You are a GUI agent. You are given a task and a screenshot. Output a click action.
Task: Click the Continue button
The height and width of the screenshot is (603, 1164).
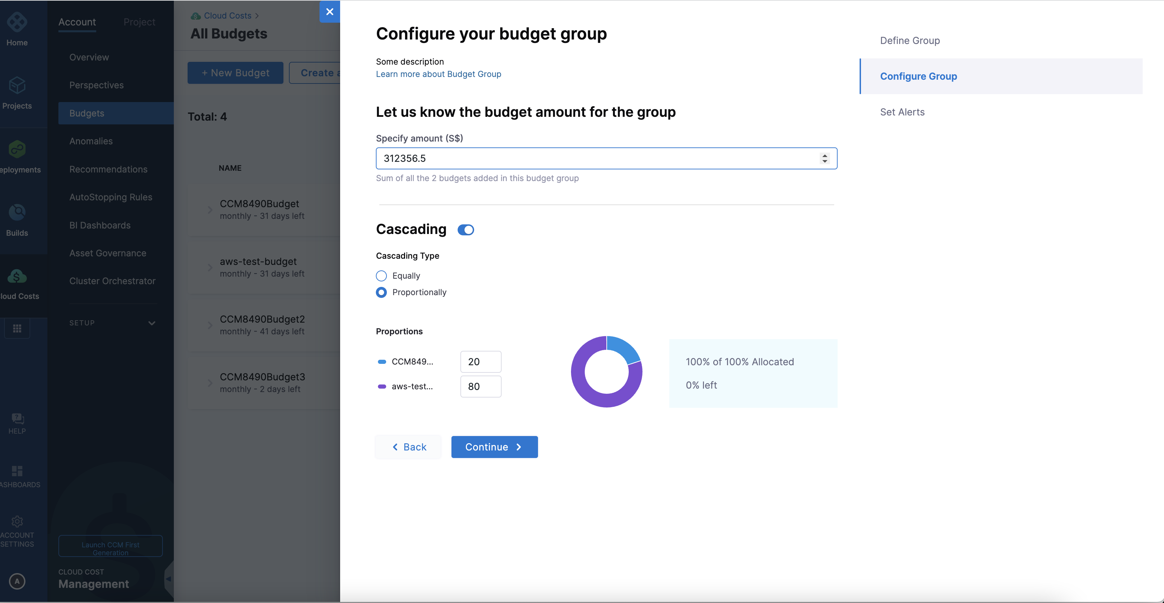click(494, 447)
